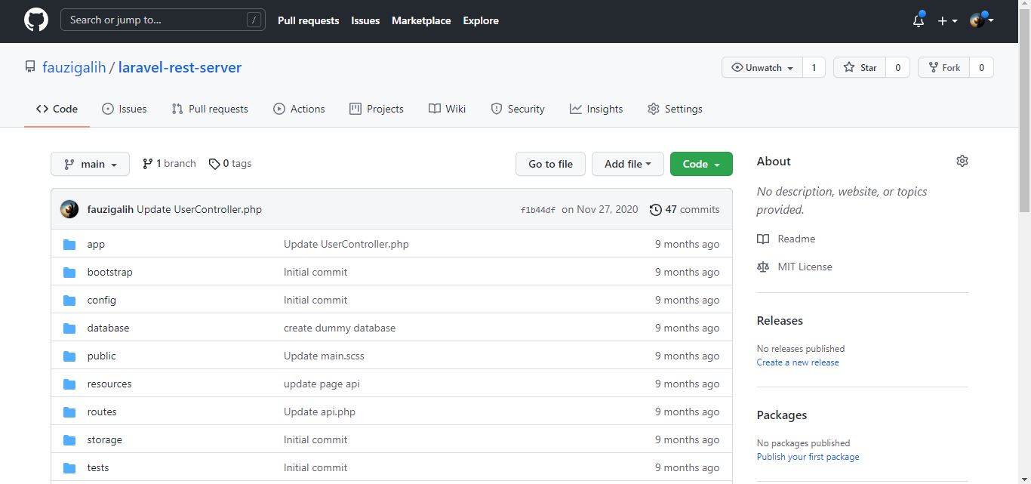Click Create a new release link
Screen dimensions: 1031x484
click(x=798, y=362)
